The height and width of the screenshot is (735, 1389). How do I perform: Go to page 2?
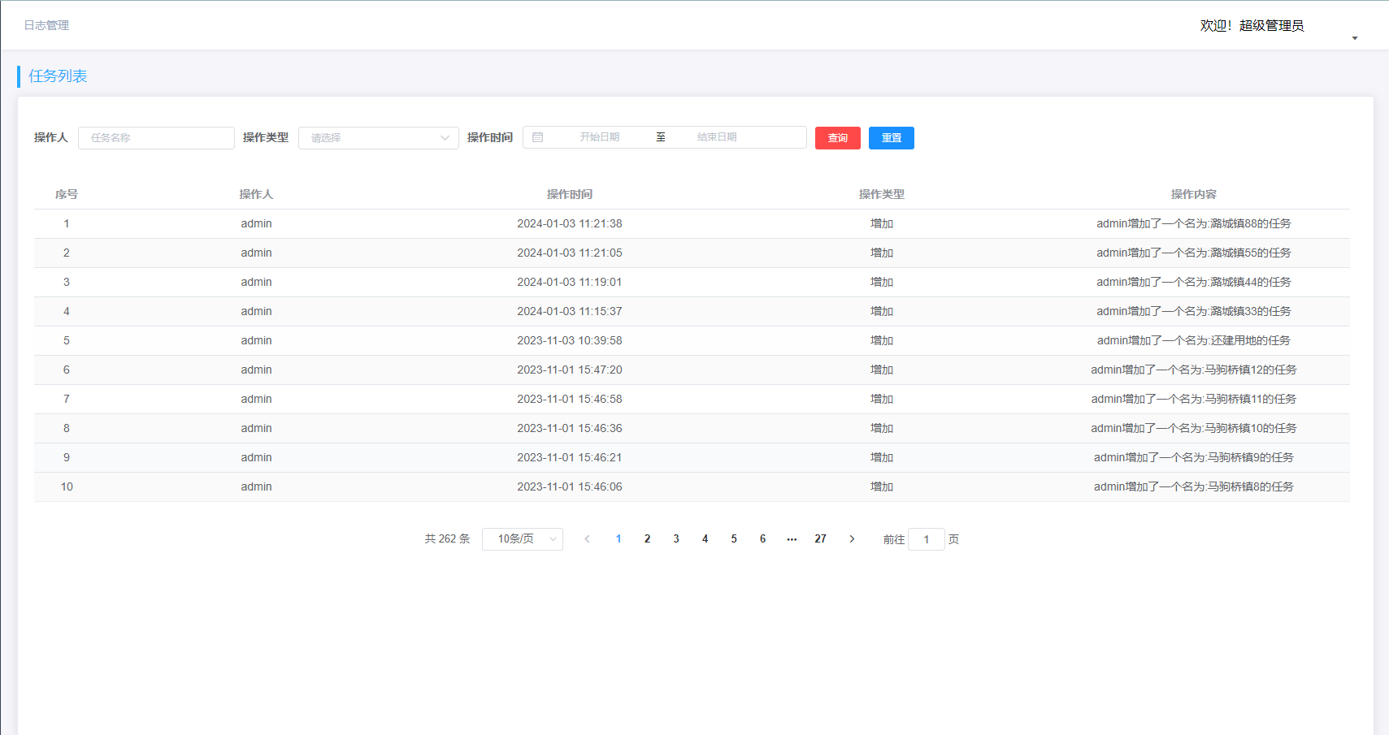(648, 538)
